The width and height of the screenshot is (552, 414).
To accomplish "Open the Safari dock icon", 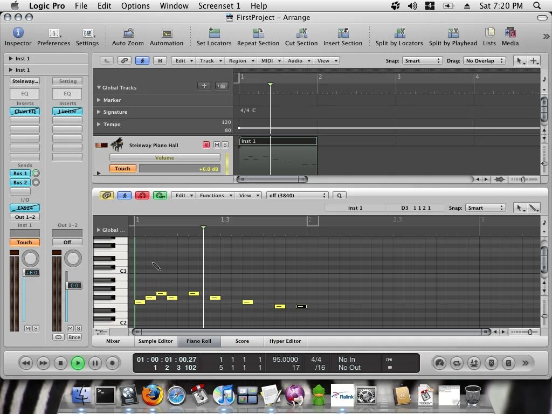I will click(176, 396).
